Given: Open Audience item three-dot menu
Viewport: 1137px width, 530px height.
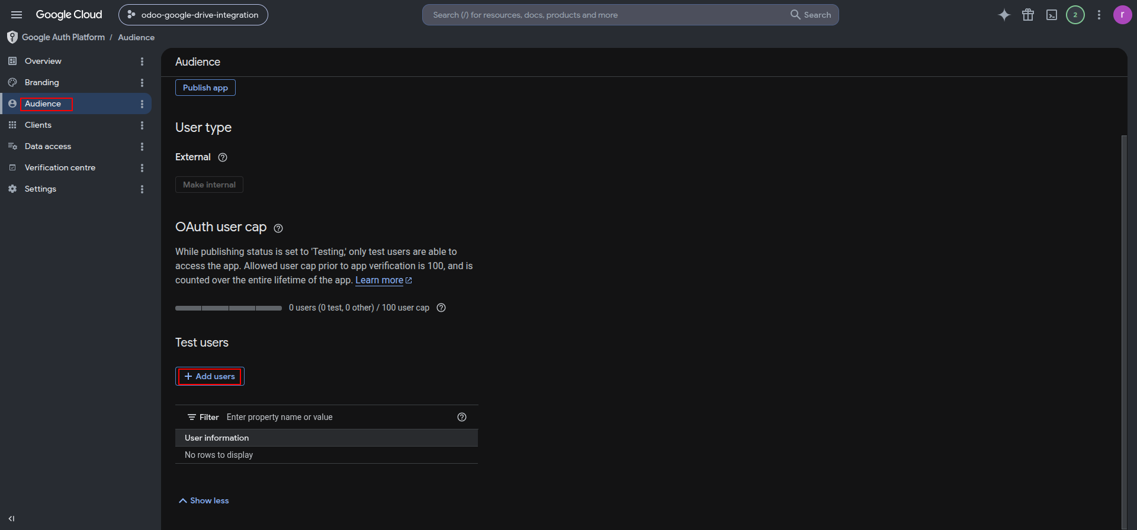Looking at the screenshot, I should (x=142, y=104).
